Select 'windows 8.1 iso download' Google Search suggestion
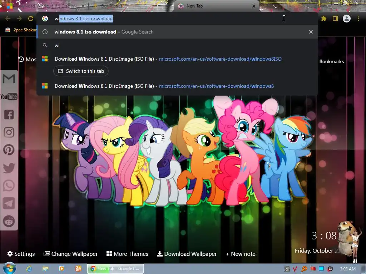 (x=177, y=32)
